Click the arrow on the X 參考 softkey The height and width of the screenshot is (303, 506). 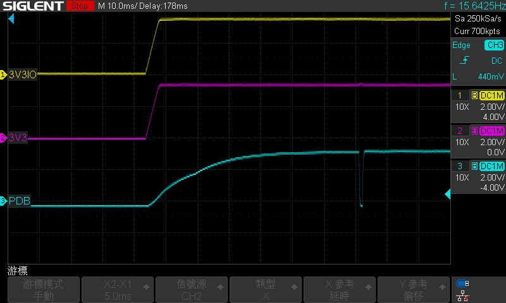pyautogui.click(x=368, y=287)
